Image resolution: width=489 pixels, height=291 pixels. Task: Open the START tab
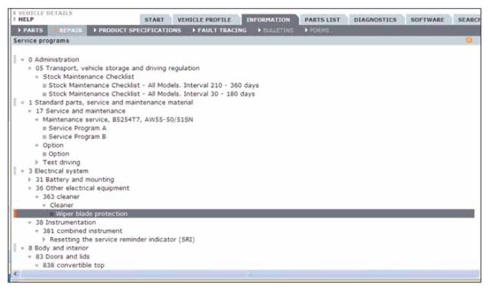[x=155, y=20]
